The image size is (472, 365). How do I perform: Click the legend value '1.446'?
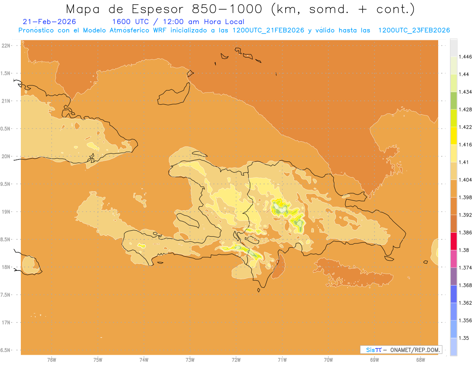[x=465, y=57]
